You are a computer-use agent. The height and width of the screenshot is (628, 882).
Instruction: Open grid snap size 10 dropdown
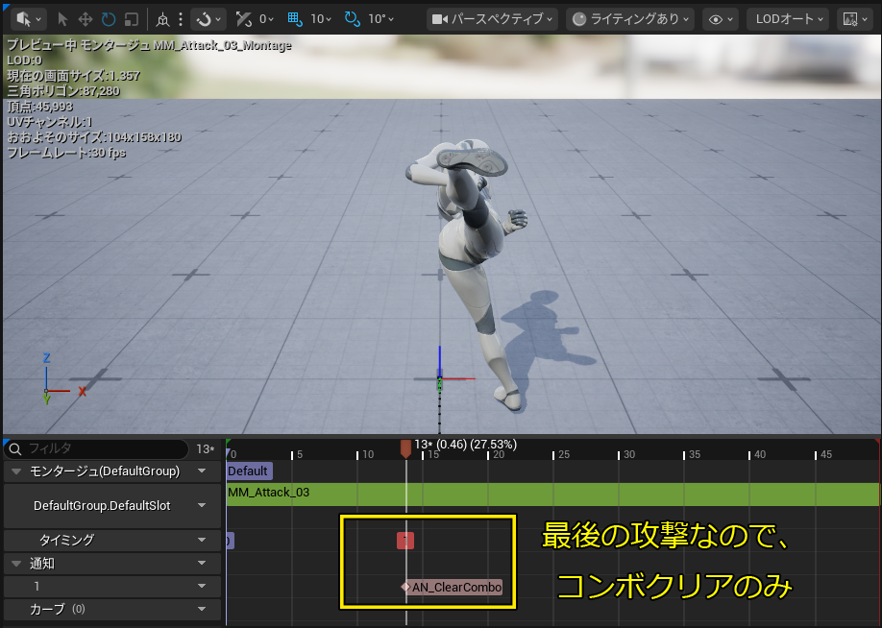321,19
